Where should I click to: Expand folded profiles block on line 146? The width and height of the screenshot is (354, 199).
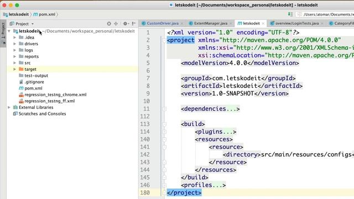coord(164,185)
